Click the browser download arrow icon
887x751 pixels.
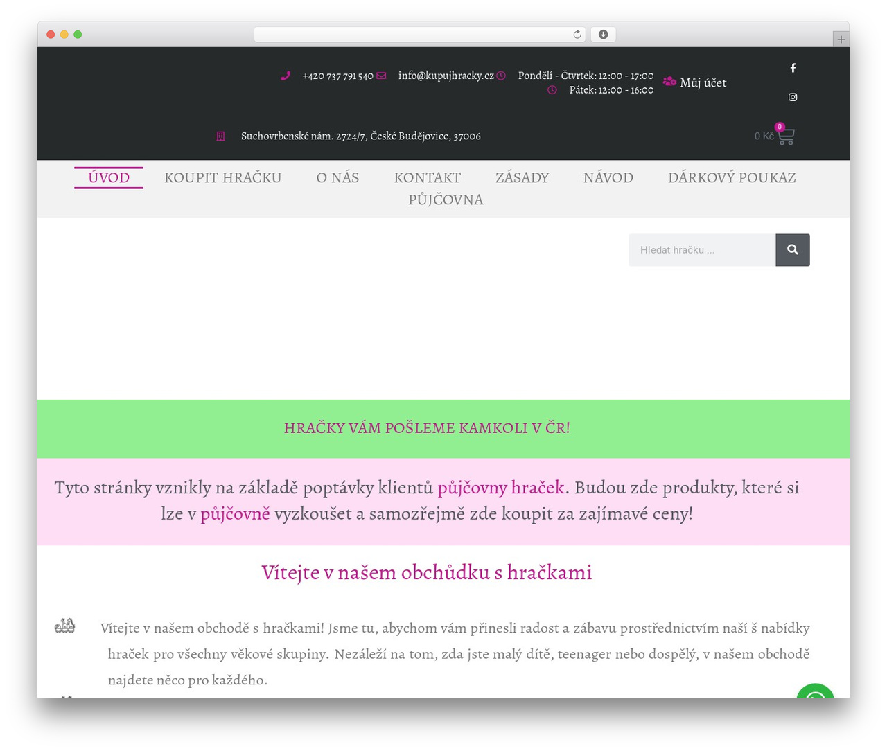(603, 35)
